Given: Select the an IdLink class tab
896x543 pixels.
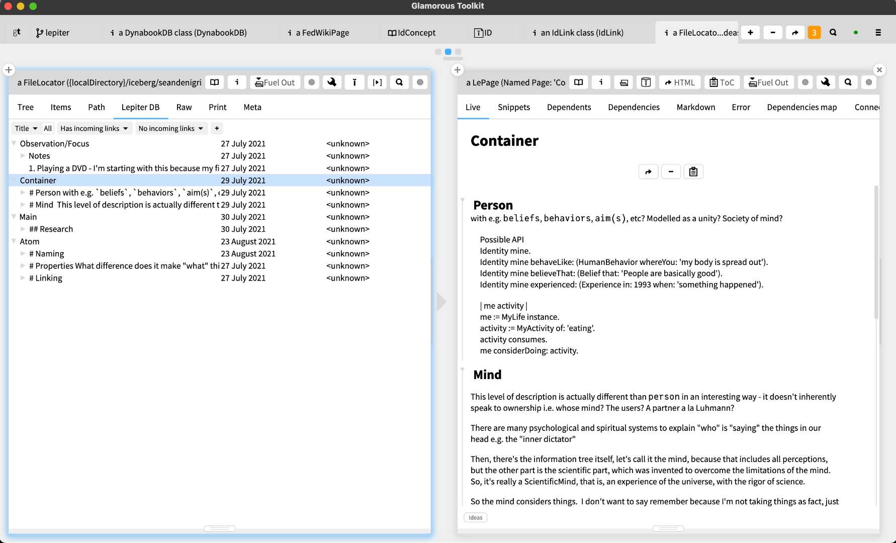Looking at the screenshot, I should pyautogui.click(x=578, y=32).
